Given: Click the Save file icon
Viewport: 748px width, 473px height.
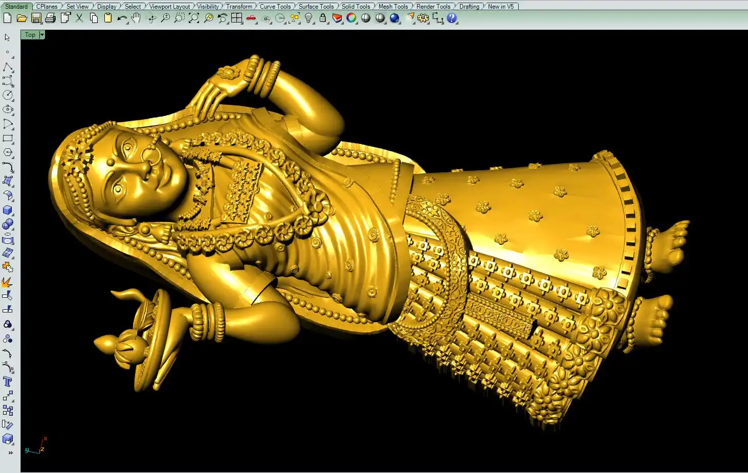Looking at the screenshot, I should click(36, 18).
